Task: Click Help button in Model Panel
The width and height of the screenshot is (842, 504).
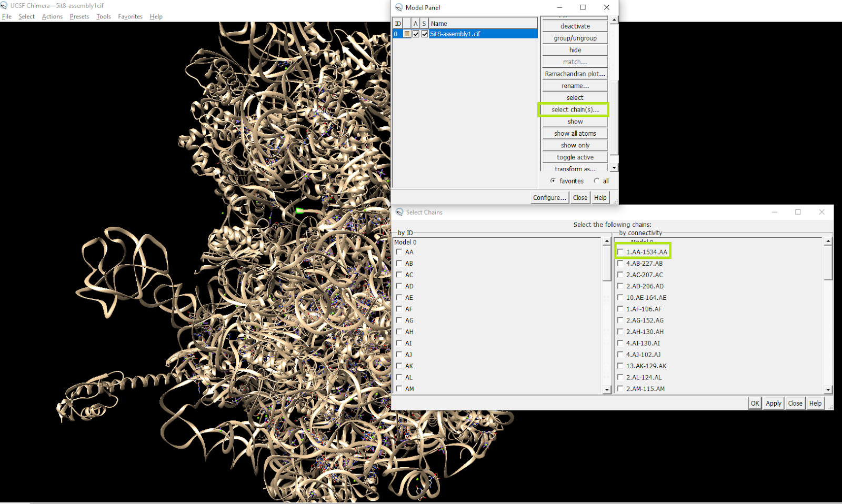Action: [x=600, y=198]
